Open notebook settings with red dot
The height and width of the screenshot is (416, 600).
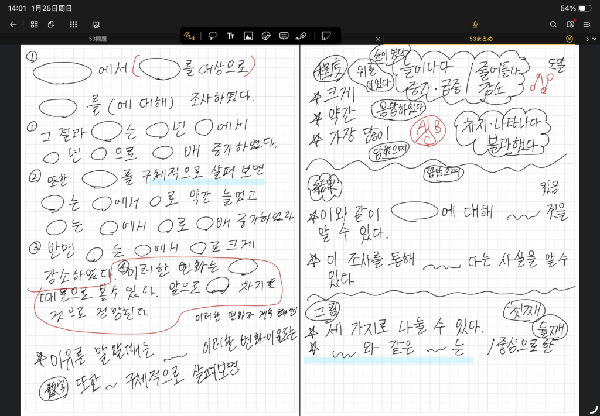pyautogui.click(x=570, y=25)
